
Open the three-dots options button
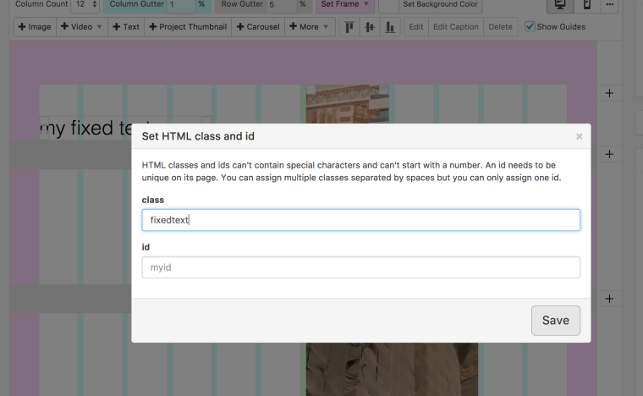tap(609, 5)
